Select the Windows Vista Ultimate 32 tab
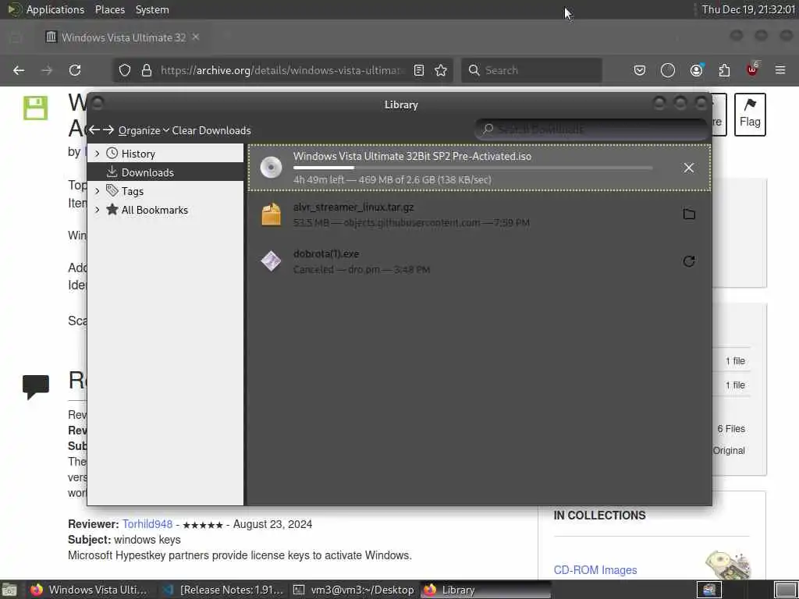 point(123,37)
